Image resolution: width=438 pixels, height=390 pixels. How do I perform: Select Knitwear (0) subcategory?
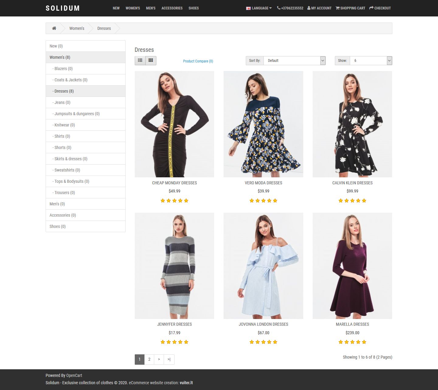pyautogui.click(x=85, y=125)
